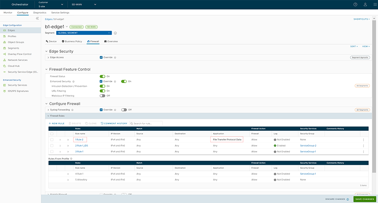378x203 pixels.
Task: Click the Object Groups sidebar icon
Action: pyautogui.click(x=4, y=42)
